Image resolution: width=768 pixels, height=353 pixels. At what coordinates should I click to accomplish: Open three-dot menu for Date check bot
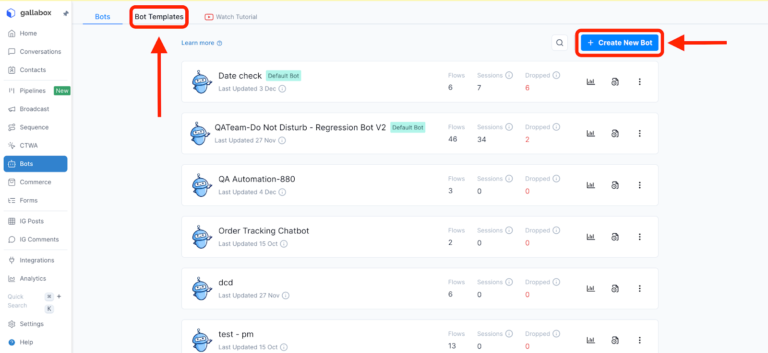pyautogui.click(x=639, y=82)
